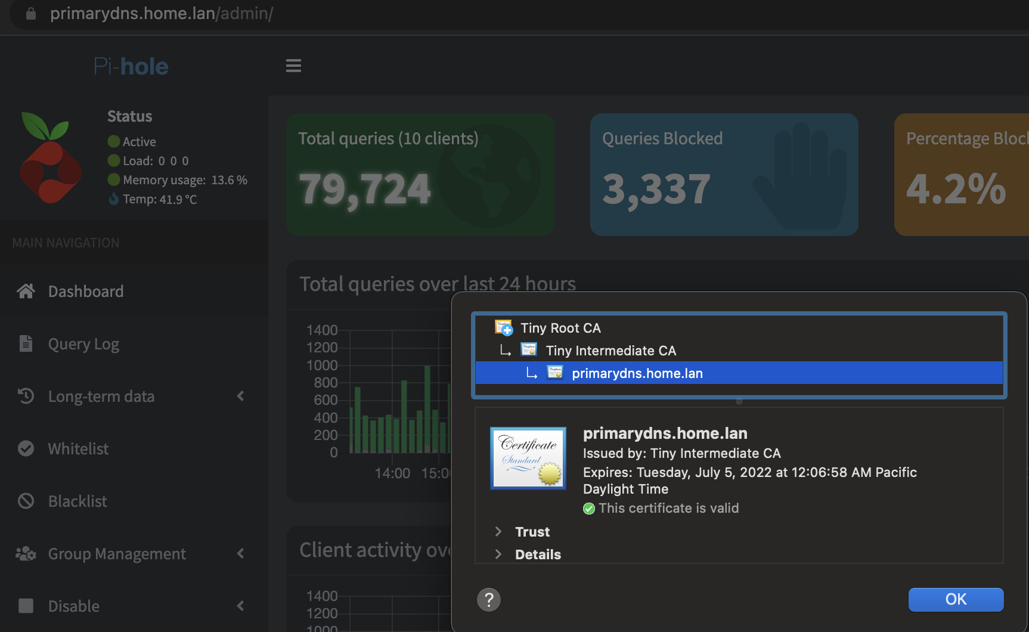Viewport: 1029px width, 632px height.
Task: Click the Total queries green card
Action: click(x=420, y=175)
